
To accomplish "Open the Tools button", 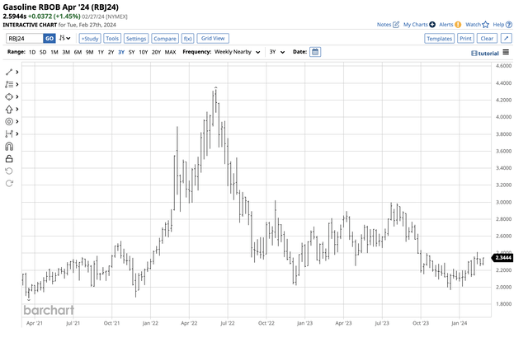I will [x=112, y=39].
